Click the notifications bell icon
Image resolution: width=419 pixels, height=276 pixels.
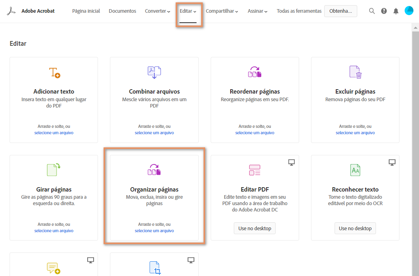pyautogui.click(x=396, y=11)
